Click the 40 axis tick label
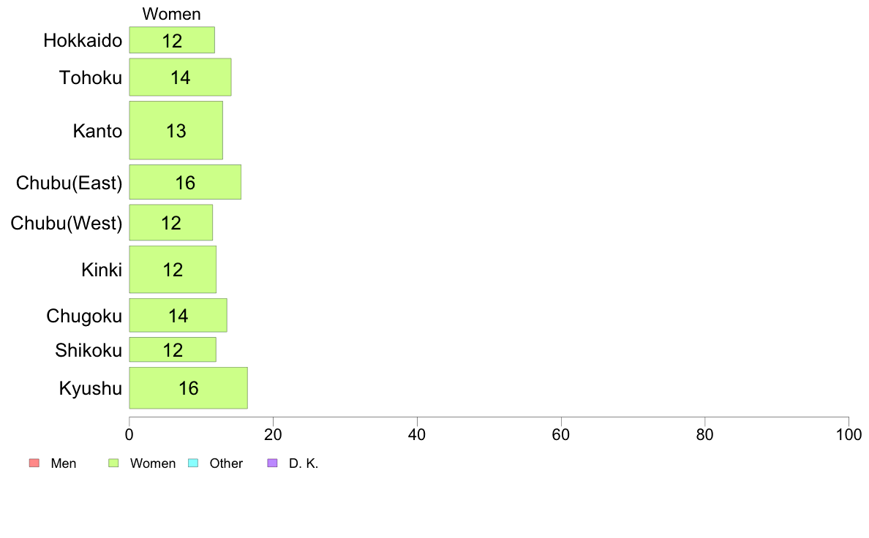Viewport: 869px width, 538px height. point(417,434)
